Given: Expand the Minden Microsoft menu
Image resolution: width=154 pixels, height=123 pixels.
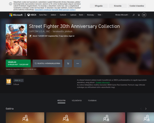Looking at the screenshot, I should (x=122, y=15).
